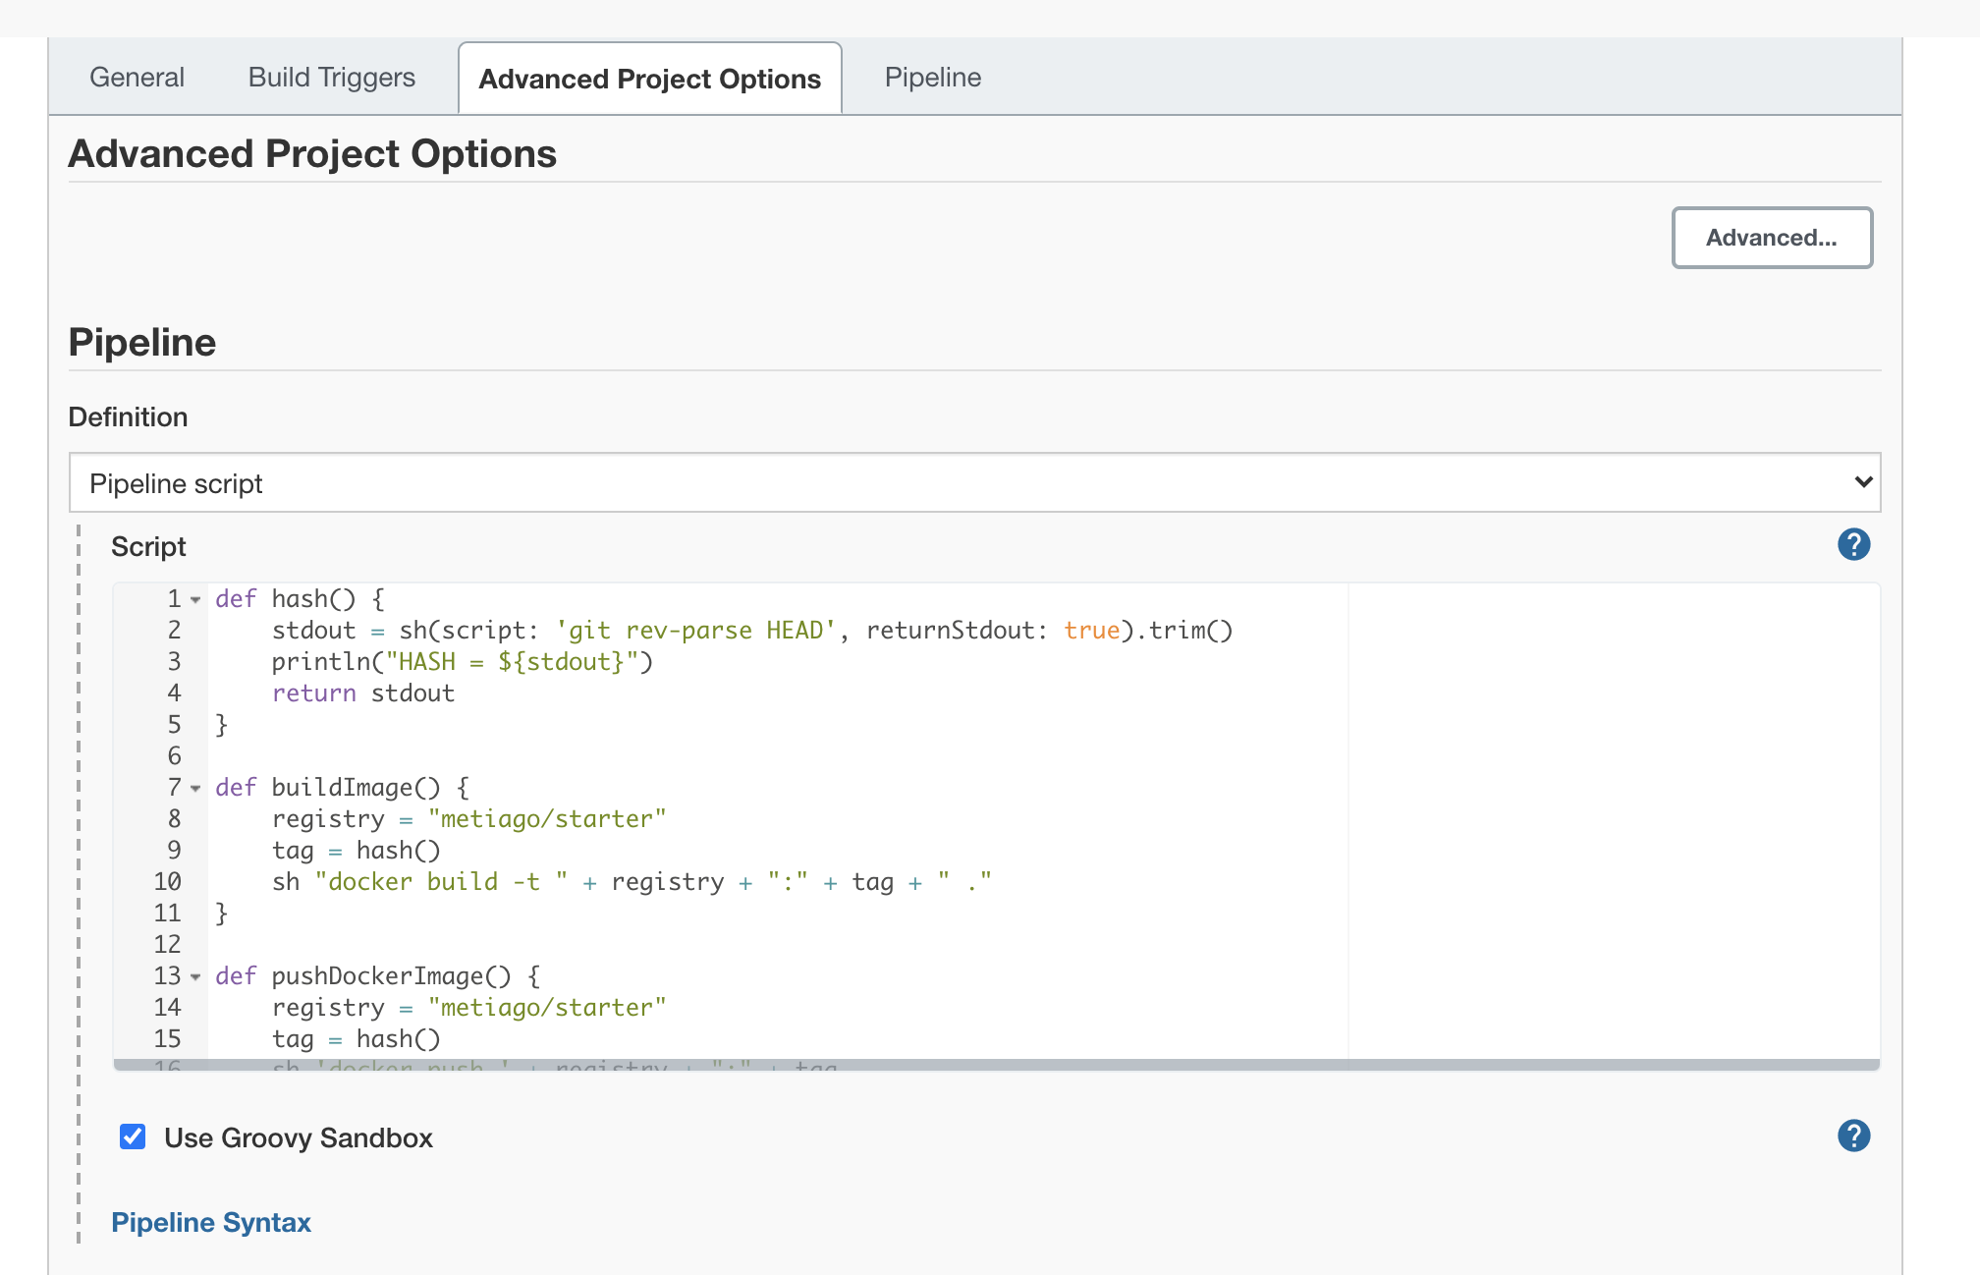Uncheck the Use Groovy Sandbox checkbox
Image resolution: width=1980 pixels, height=1275 pixels.
tap(133, 1136)
